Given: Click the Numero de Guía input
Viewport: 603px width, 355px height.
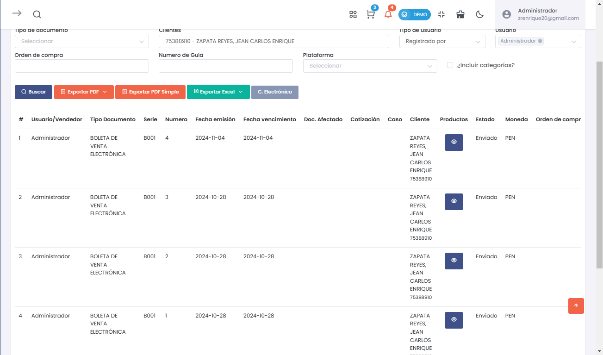Looking at the screenshot, I should (x=226, y=66).
